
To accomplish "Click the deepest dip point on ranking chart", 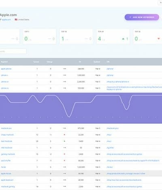I will click(x=69, y=117).
